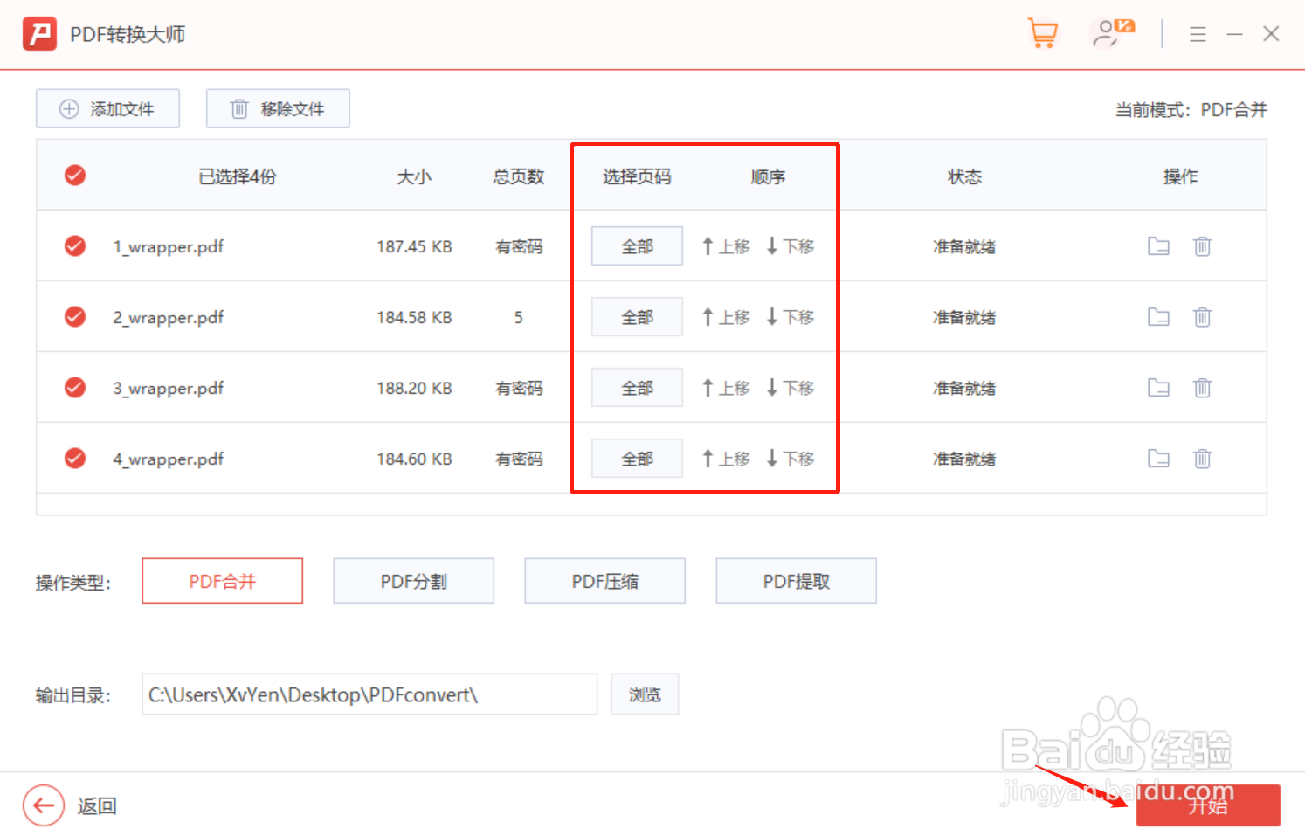Click the 返回 back arrow
This screenshot has width=1305, height=836.
(x=44, y=805)
